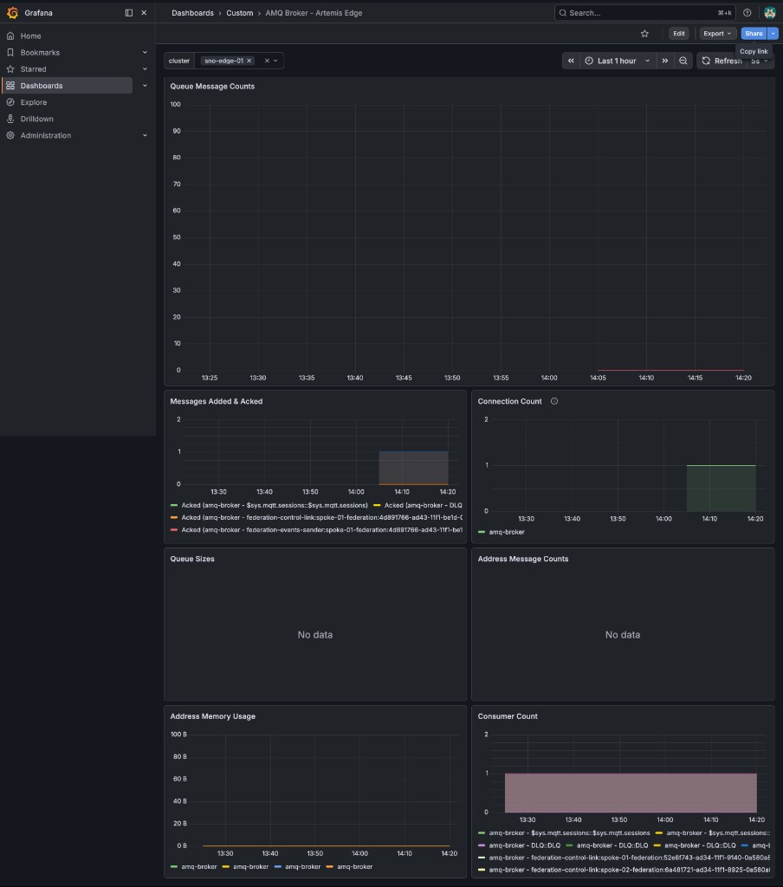The height and width of the screenshot is (887, 783).
Task: Click the Refresh dashboard button
Action: tap(722, 61)
